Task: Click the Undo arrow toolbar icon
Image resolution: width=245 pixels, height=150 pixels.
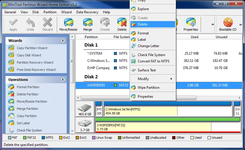Action: pyautogui.click(x=30, y=23)
